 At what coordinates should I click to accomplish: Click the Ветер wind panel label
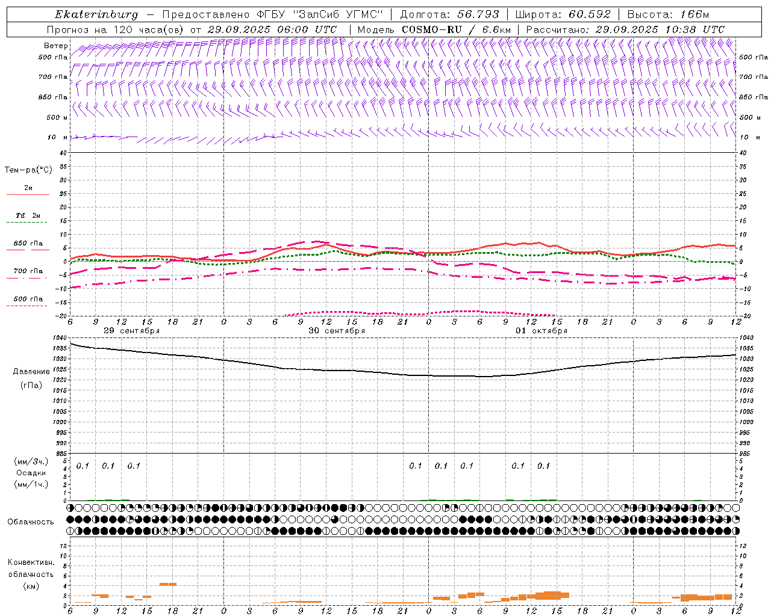click(x=56, y=46)
